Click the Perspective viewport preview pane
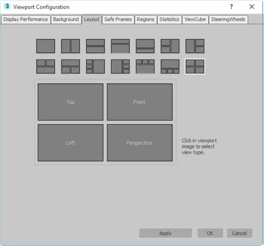Viewport: 264px width, 246px height. coord(140,143)
